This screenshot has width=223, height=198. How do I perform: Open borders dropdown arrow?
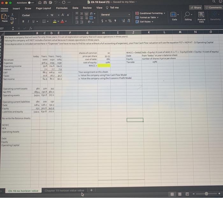click(48, 21)
